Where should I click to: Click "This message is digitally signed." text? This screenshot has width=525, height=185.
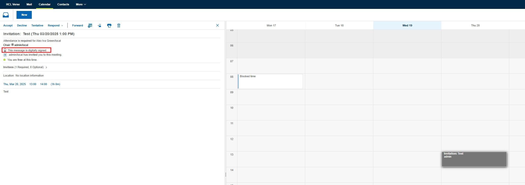27,50
